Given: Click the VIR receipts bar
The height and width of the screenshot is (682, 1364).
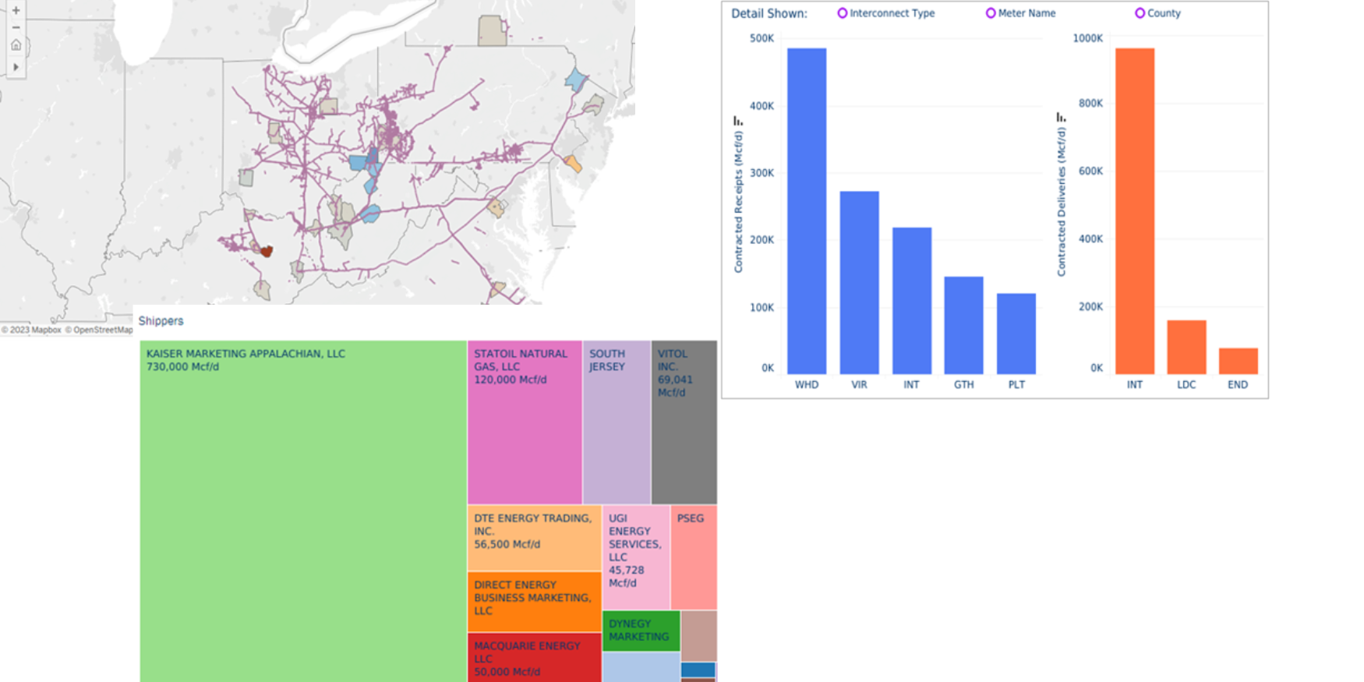Looking at the screenshot, I should coord(859,283).
